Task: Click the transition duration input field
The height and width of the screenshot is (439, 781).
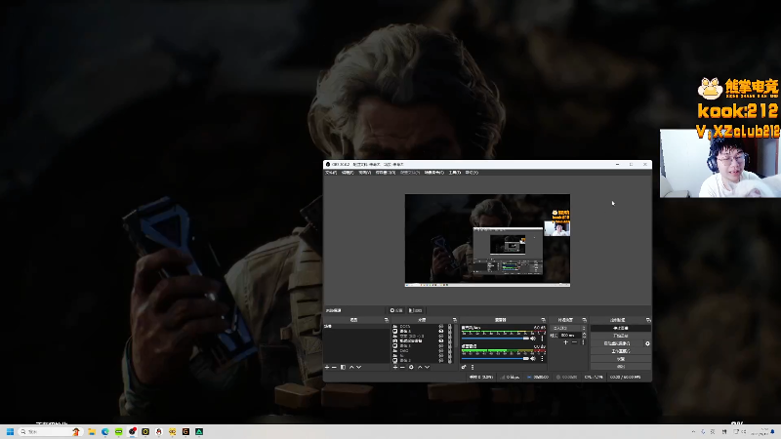Action: point(570,335)
